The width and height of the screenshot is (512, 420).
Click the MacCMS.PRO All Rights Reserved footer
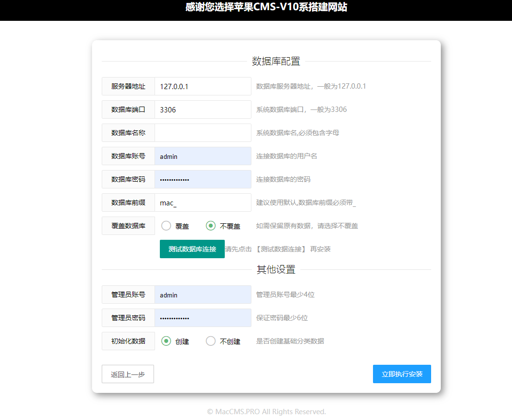(x=266, y=411)
